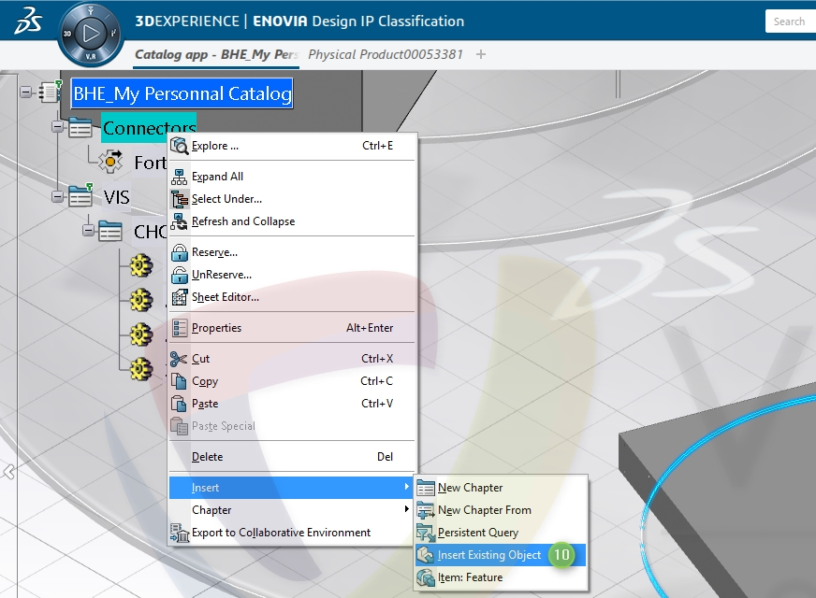Click the Persistent Query icon
This screenshot has height=598, width=816.
426,533
